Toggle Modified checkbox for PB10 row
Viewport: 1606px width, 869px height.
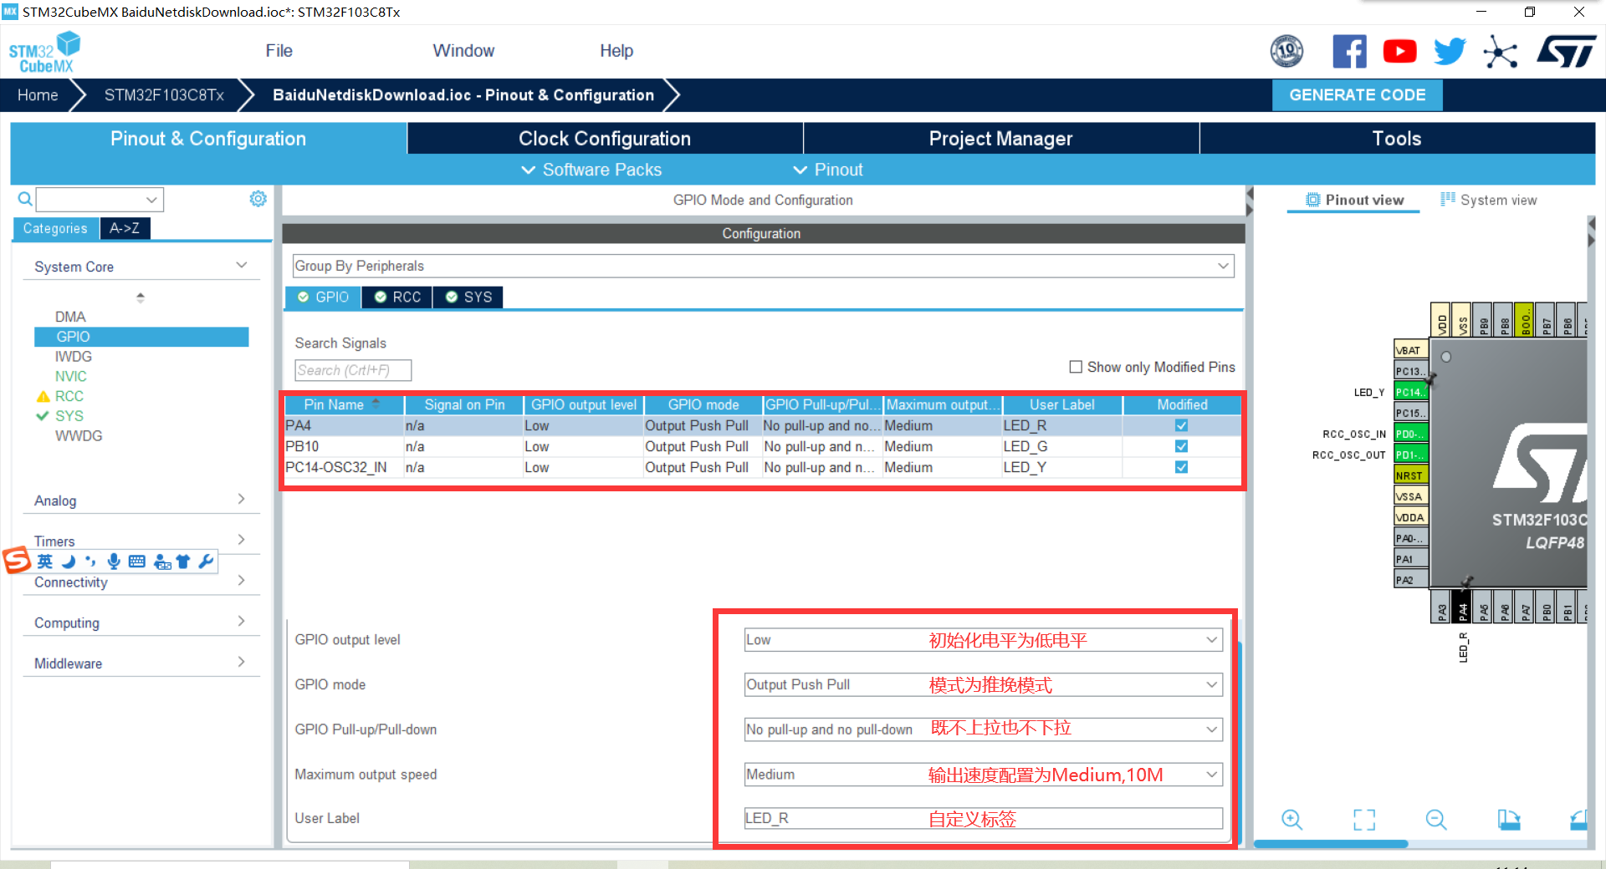click(x=1181, y=446)
